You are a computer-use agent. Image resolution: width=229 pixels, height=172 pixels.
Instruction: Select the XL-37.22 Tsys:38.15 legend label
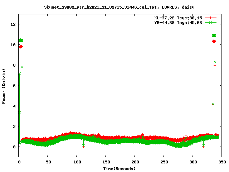coord(176,17)
